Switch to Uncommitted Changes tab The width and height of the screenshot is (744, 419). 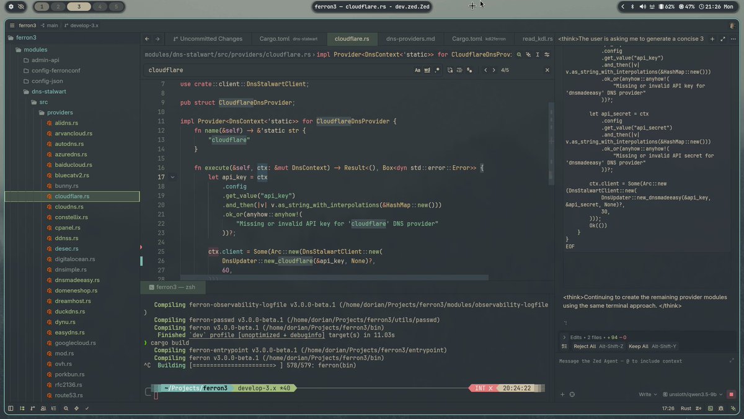(207, 38)
